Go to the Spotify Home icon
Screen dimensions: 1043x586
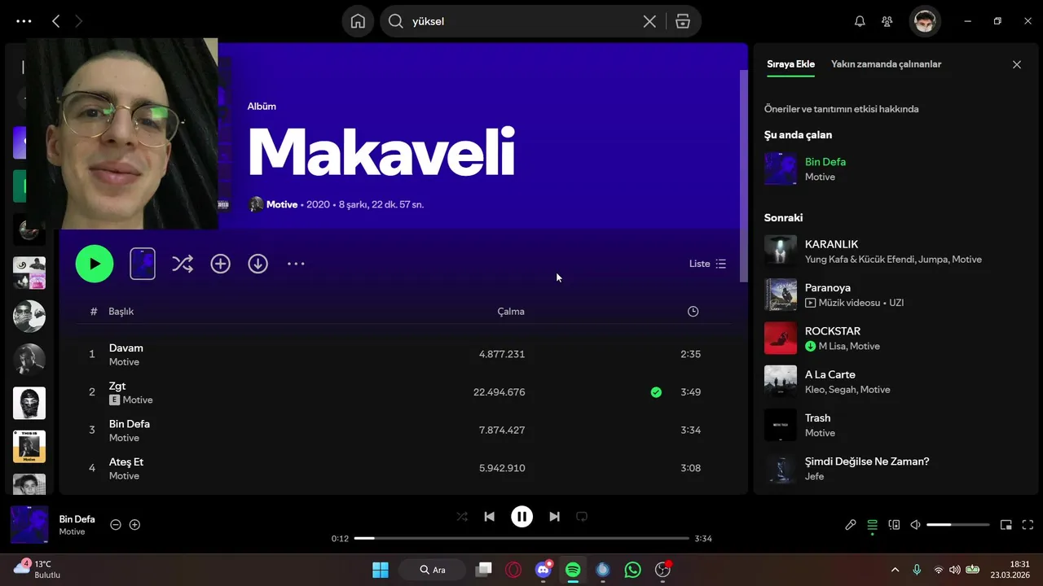[358, 21]
